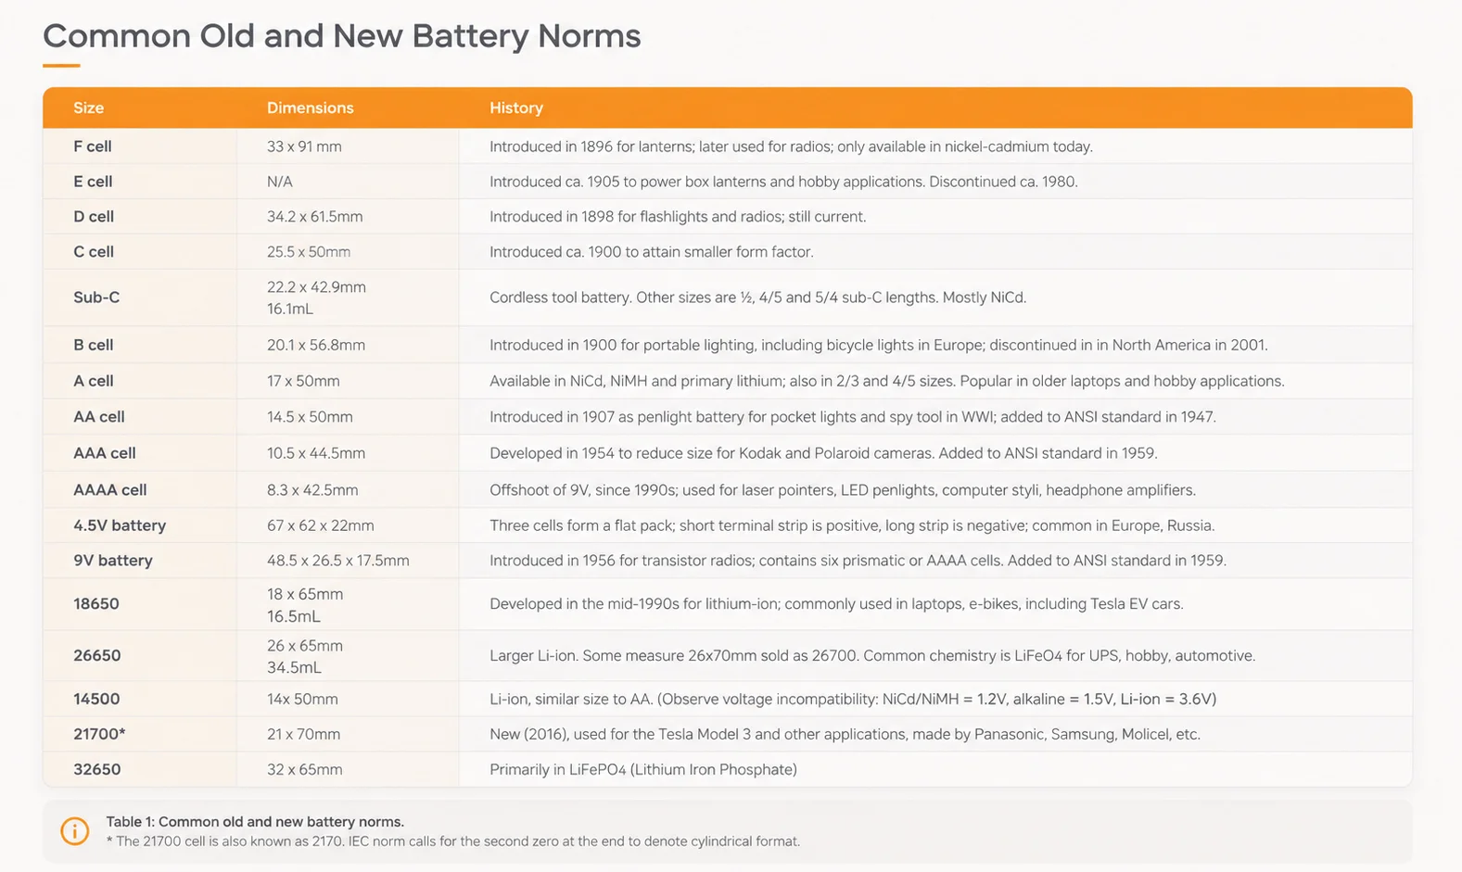
Task: Select the 14500 history text about voltage
Action: pos(853,699)
